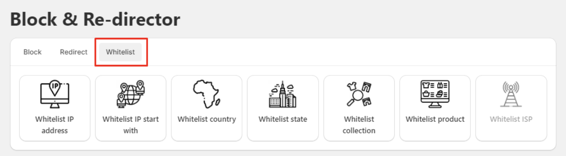Choose the city skyscraper buildings icon
Image resolution: width=566 pixels, height=156 pixels.
tap(283, 94)
